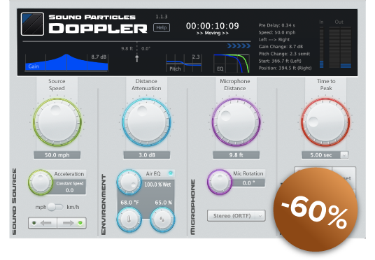Image resolution: width=375 pixels, height=260 pixels.
Task: Click the EQ curve graph
Action: pyautogui.click(x=232, y=64)
